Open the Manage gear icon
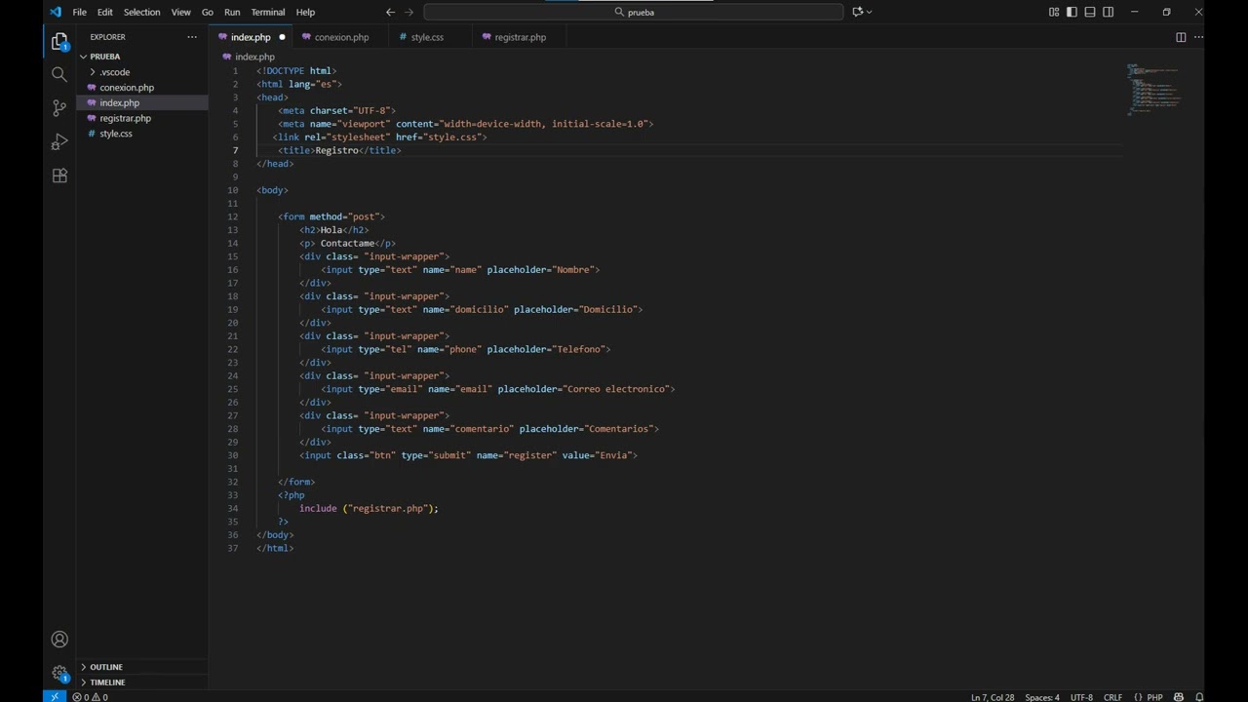Viewport: 1248px width, 702px height. pyautogui.click(x=59, y=673)
